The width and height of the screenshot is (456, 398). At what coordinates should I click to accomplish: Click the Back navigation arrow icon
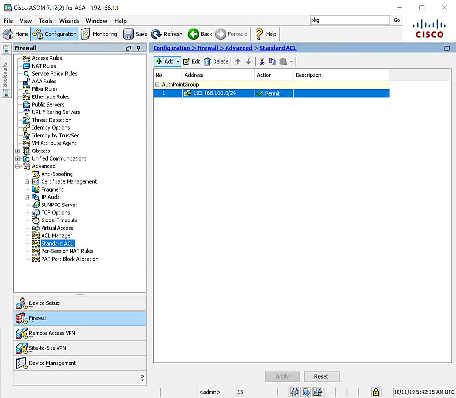193,34
